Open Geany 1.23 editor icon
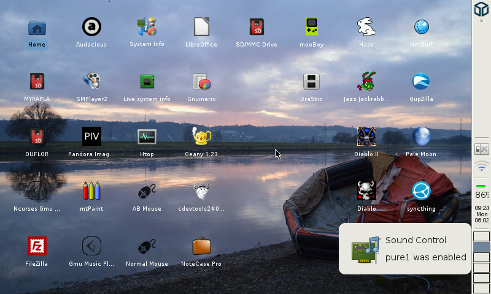 click(201, 137)
